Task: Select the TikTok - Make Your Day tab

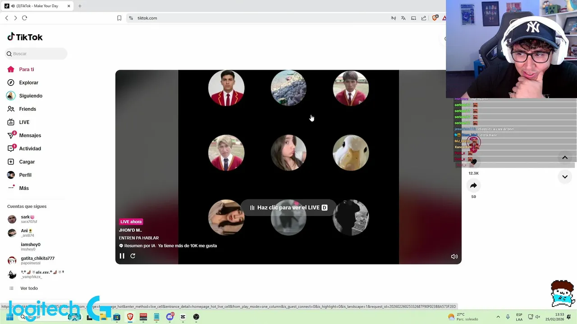Action: (x=37, y=6)
